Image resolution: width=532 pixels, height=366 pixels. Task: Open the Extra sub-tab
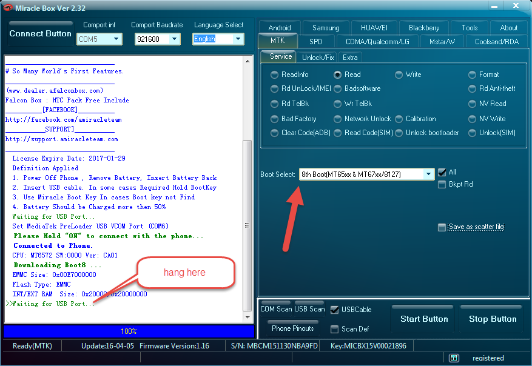[x=350, y=58]
